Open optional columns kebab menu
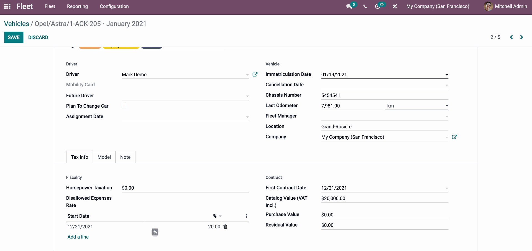This screenshot has width=532, height=251. [246, 216]
